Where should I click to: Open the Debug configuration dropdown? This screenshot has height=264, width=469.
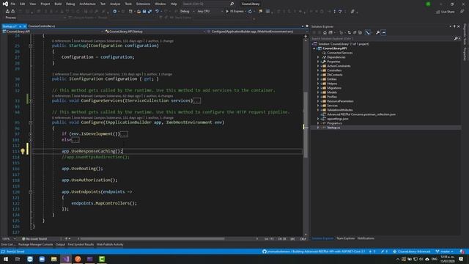click(x=188, y=12)
